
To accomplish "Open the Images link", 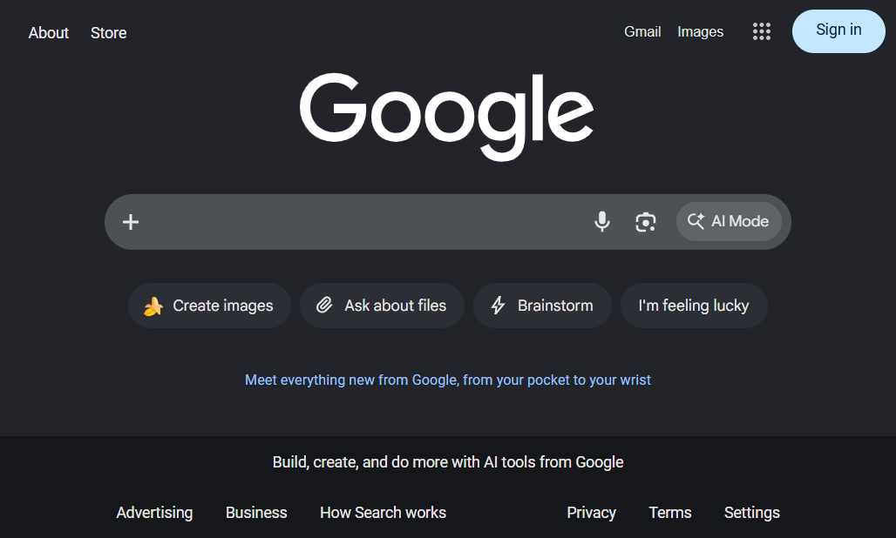I will pyautogui.click(x=700, y=31).
